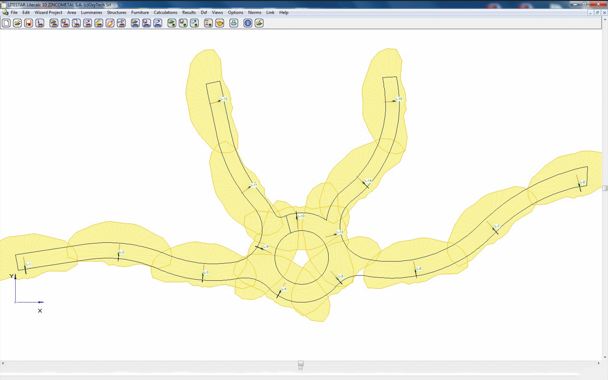This screenshot has height=380, width=608.
Task: Click the dimension axes with house icon
Action: [121, 23]
